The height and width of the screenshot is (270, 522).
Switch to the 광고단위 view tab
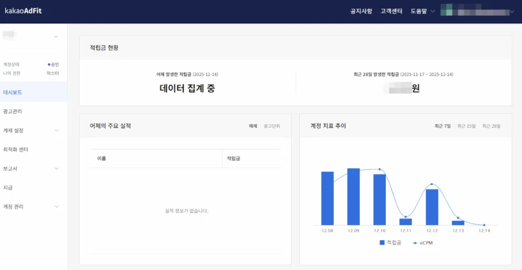click(x=272, y=126)
